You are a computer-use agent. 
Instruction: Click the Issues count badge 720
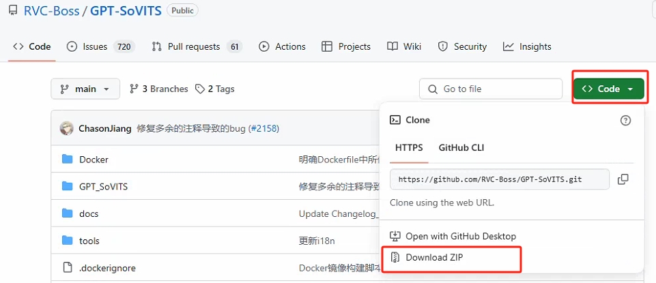coord(124,47)
